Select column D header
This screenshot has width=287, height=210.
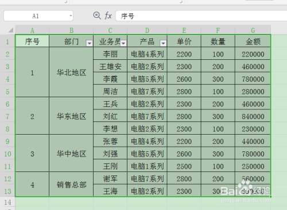[x=147, y=30]
